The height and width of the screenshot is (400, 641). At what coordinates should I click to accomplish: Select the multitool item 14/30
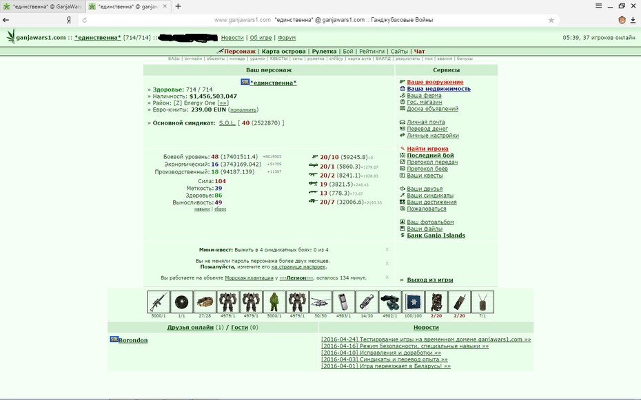click(x=367, y=302)
